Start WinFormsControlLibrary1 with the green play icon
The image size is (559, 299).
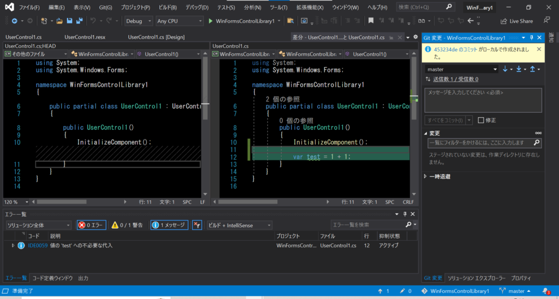tap(210, 21)
